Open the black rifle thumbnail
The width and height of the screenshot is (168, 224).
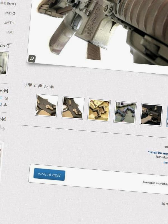tap(151, 115)
